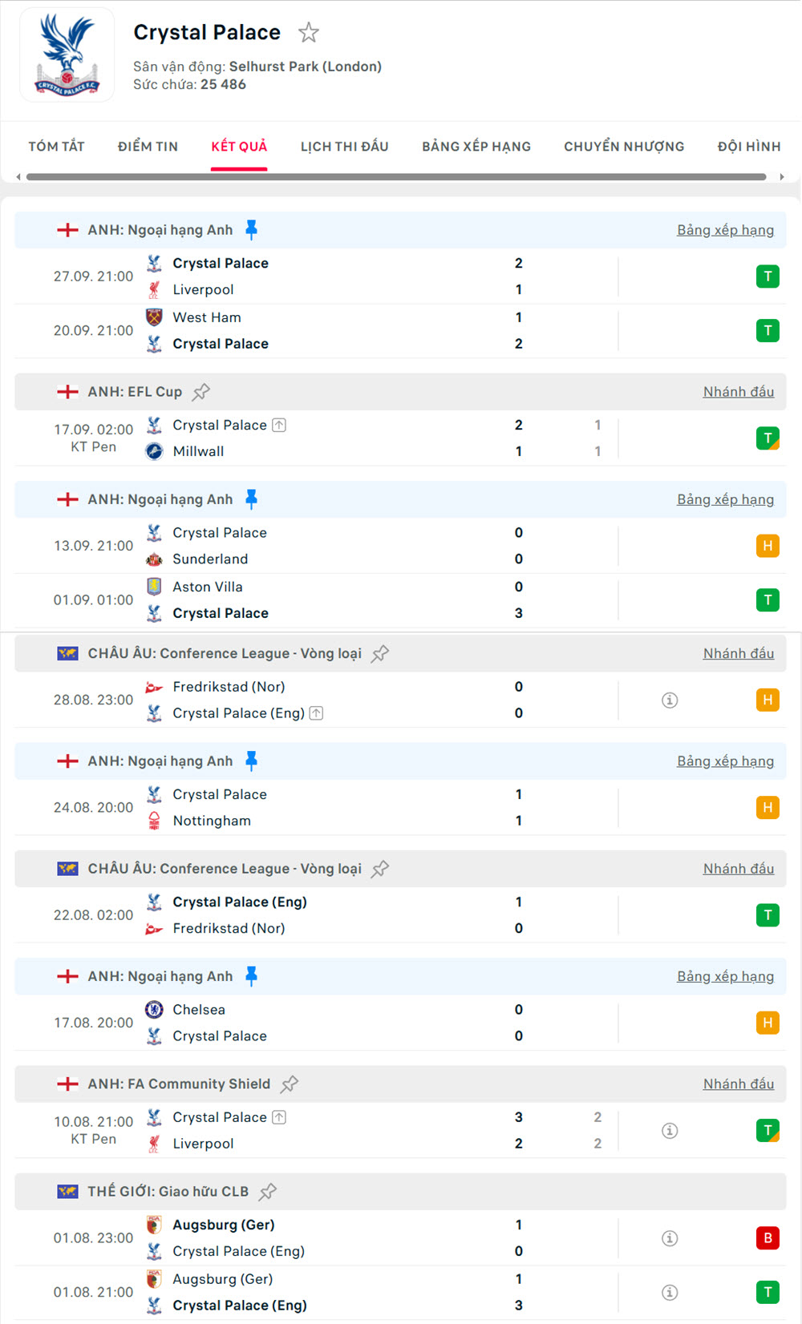802x1324 pixels.
Task: Pin the EFL Cup competition
Action: click(201, 392)
